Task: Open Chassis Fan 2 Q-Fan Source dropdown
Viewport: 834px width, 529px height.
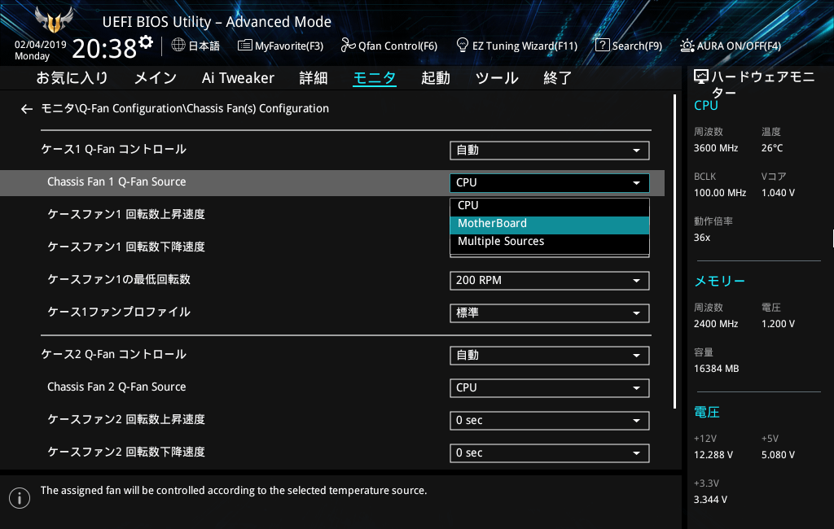Action: 550,388
